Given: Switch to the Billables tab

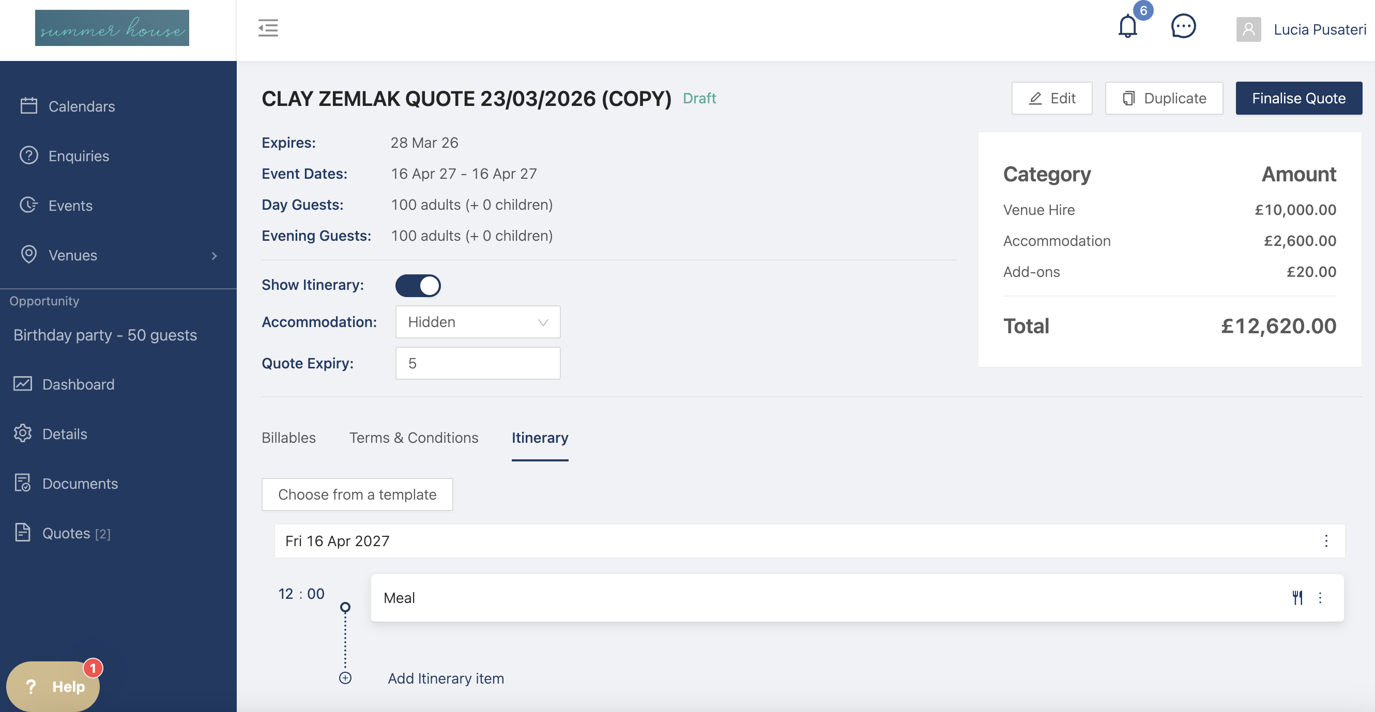Looking at the screenshot, I should tap(288, 438).
